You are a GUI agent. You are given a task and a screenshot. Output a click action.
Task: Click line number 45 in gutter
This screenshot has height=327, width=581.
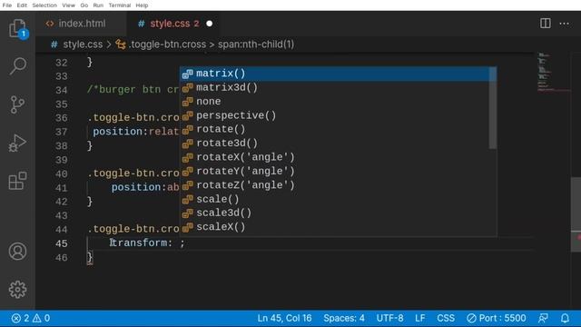(x=62, y=243)
